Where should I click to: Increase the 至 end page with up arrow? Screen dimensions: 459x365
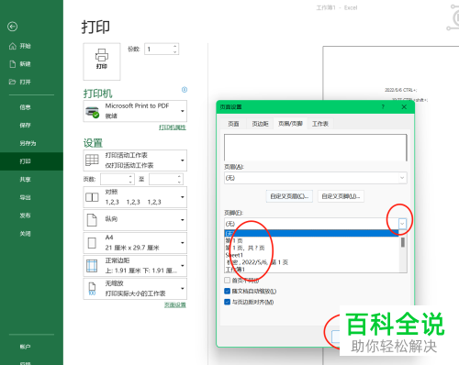coord(179,176)
